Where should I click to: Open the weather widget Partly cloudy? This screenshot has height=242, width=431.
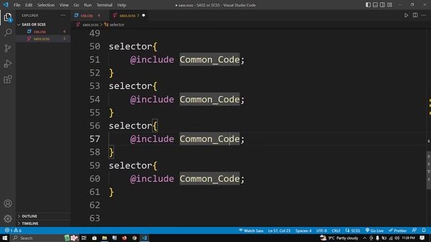339,238
